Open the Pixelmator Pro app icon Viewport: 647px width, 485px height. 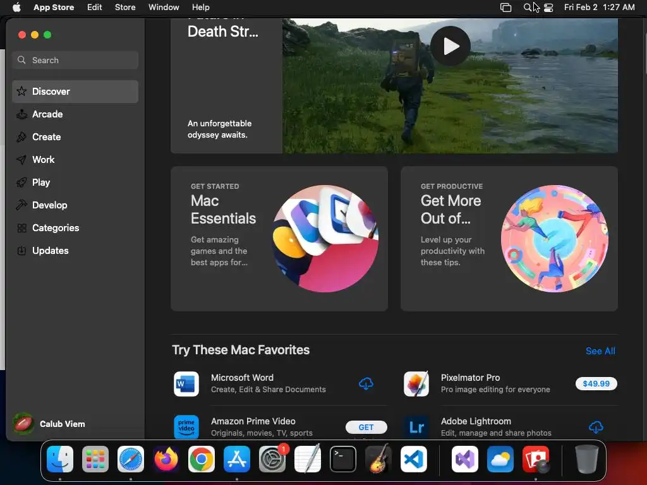416,383
